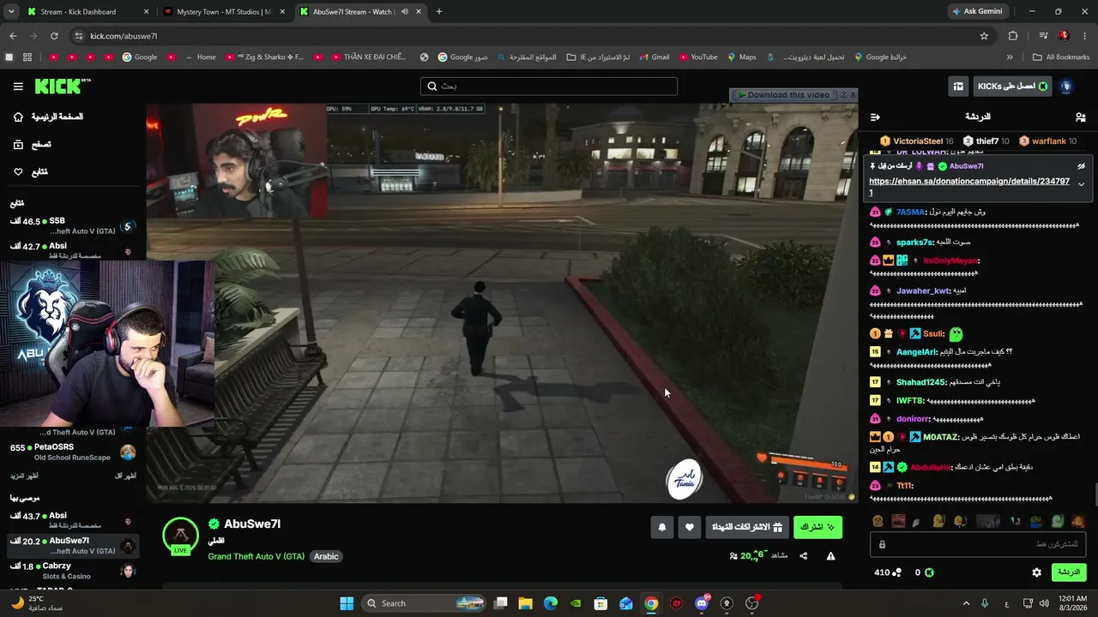Click the green chat send button

click(1068, 572)
